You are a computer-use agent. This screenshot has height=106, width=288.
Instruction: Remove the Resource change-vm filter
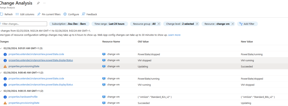(x=233, y=24)
